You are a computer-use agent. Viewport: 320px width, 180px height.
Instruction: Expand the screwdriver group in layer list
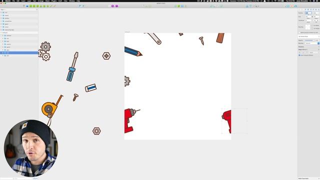pos(1,21)
